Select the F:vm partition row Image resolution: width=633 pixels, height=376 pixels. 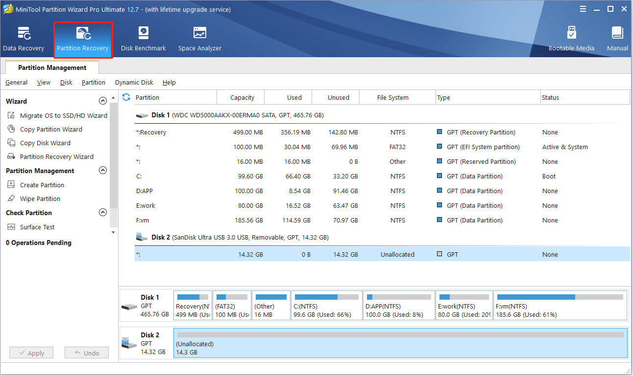[382, 221]
